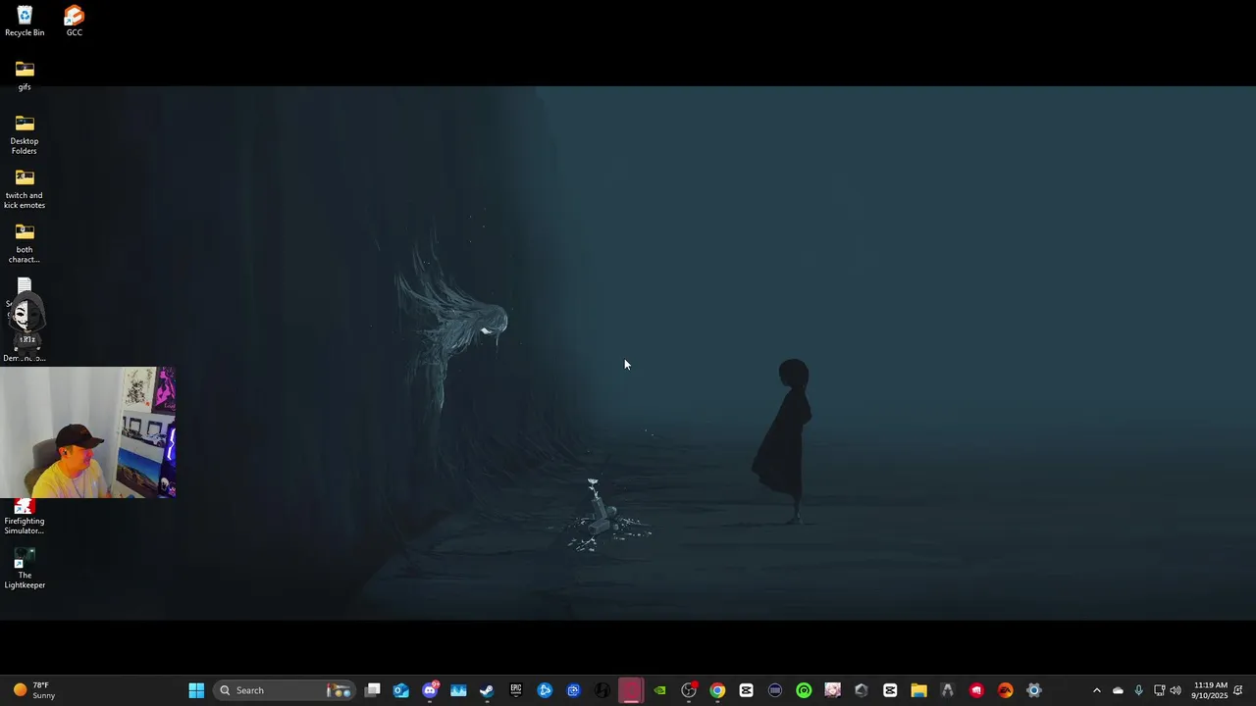
Task: Open the Recycle Bin desktop icon
Action: [25, 21]
